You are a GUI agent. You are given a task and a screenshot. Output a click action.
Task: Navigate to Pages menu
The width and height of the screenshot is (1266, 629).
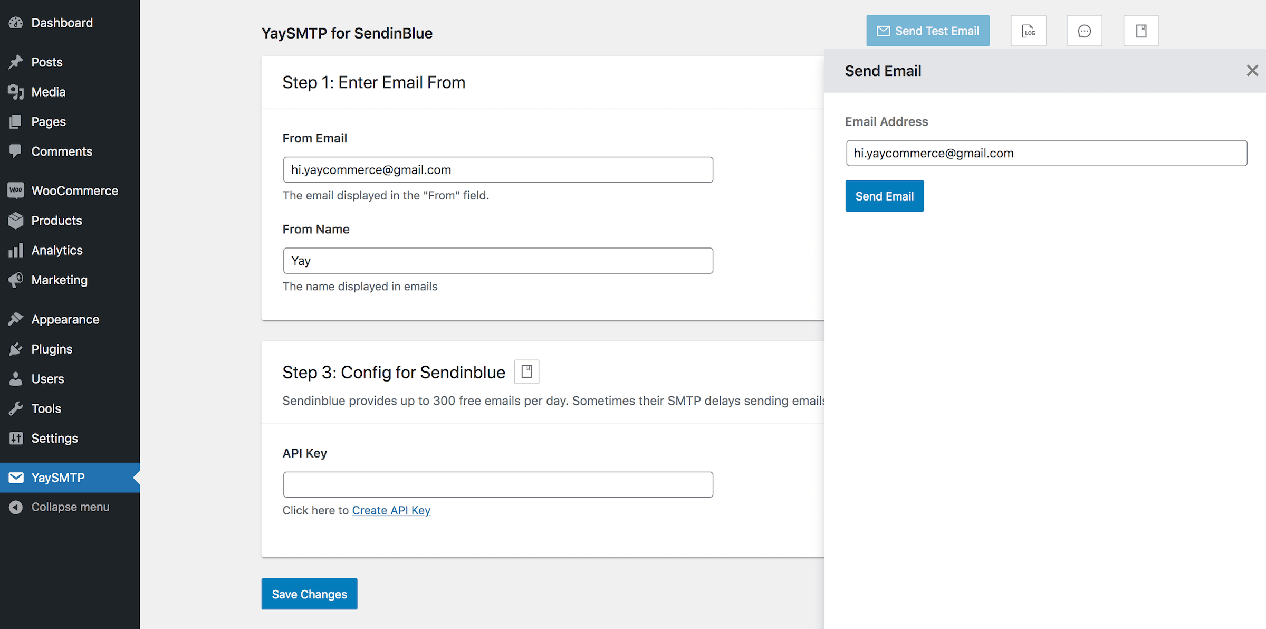tap(70, 121)
